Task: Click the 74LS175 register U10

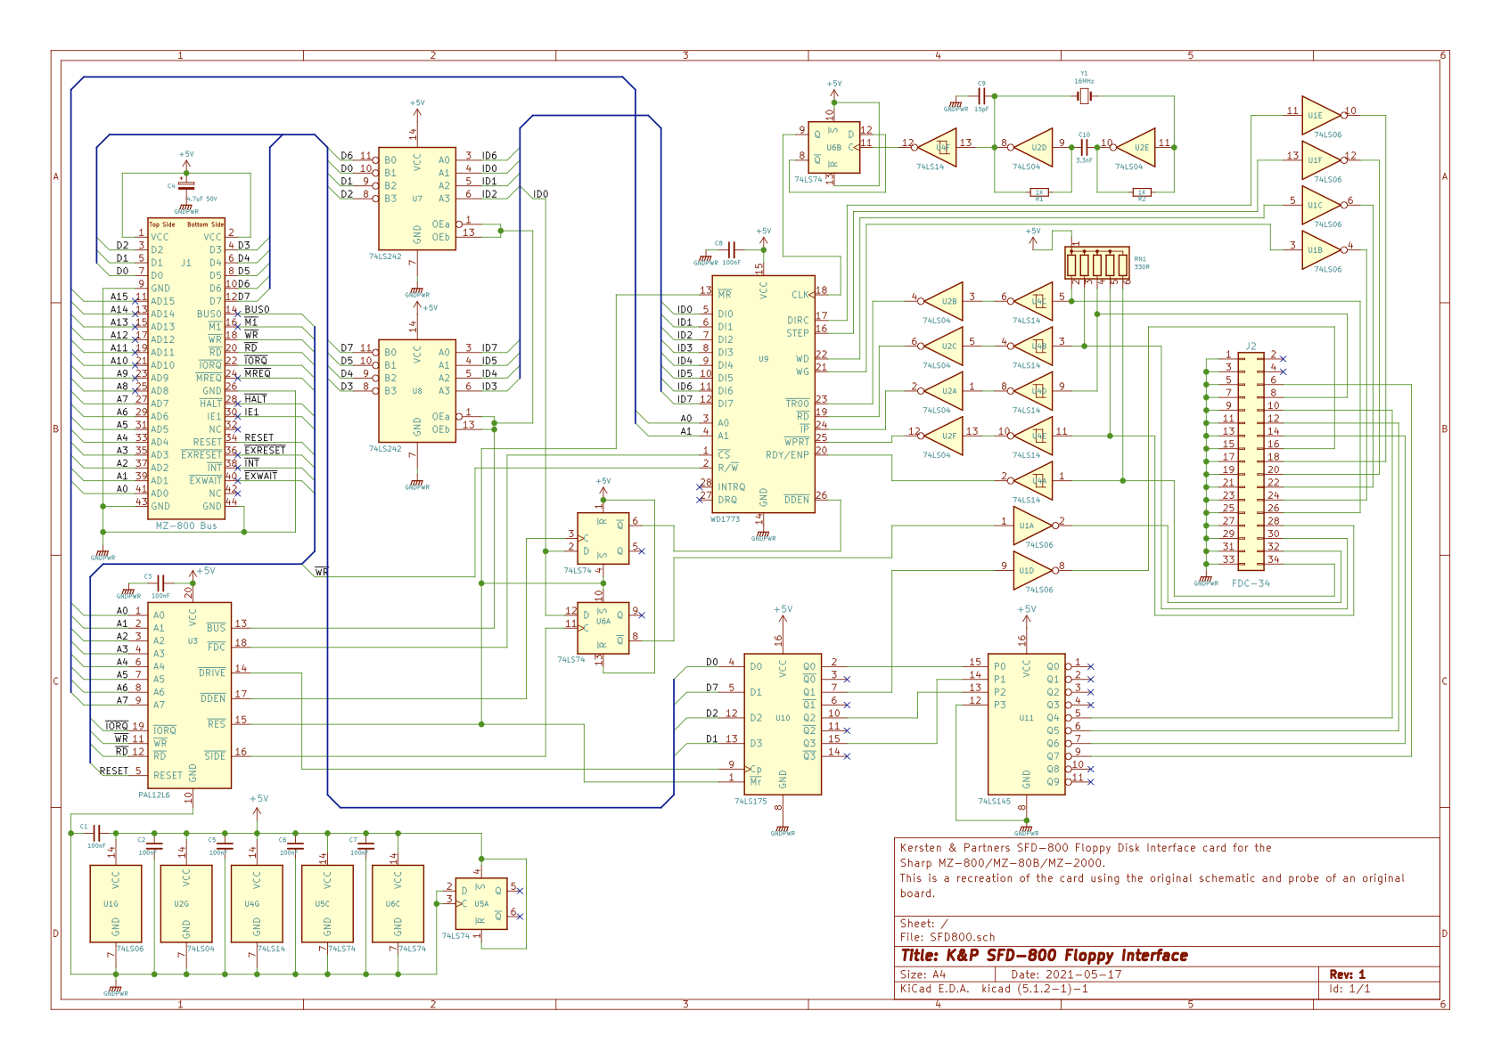Action: point(782,722)
